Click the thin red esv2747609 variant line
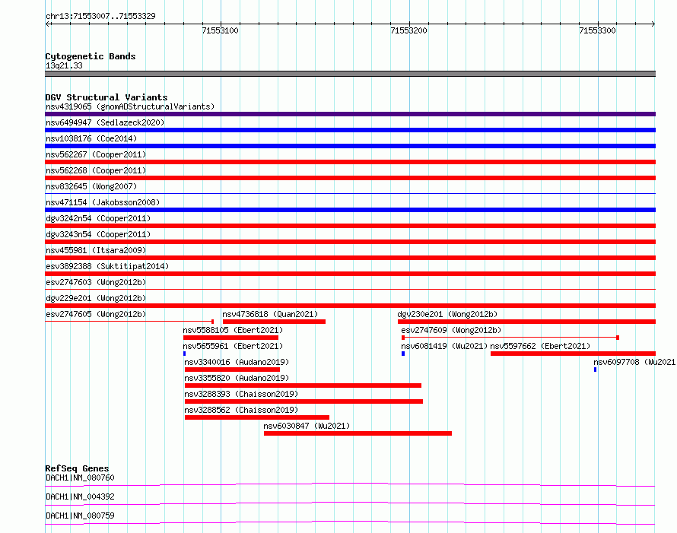This screenshot has height=533, width=677. point(510,338)
